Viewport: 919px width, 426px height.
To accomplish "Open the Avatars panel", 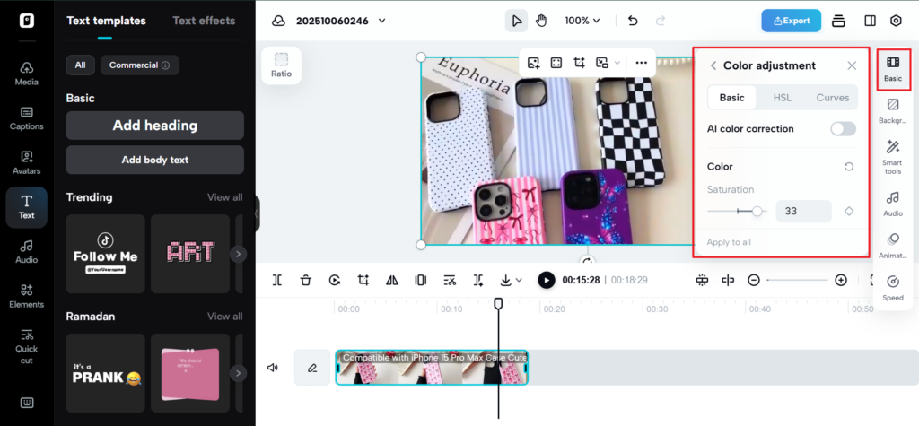I will [x=26, y=162].
